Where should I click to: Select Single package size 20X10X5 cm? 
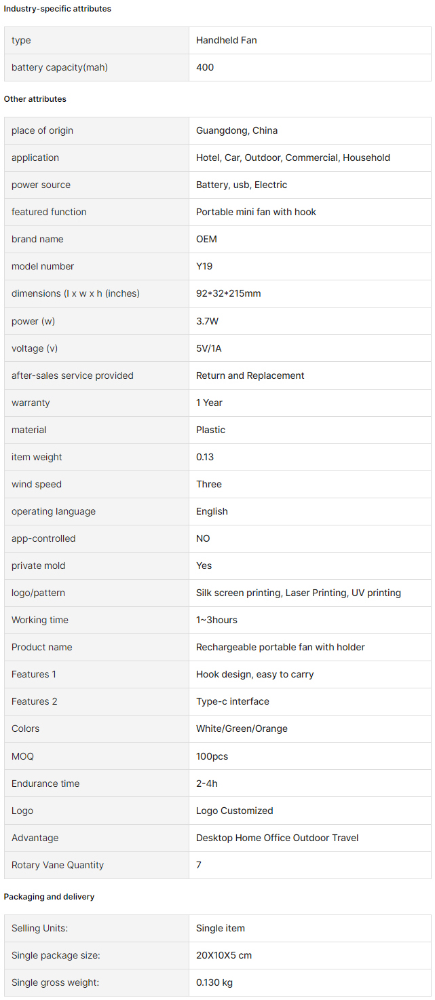(224, 955)
